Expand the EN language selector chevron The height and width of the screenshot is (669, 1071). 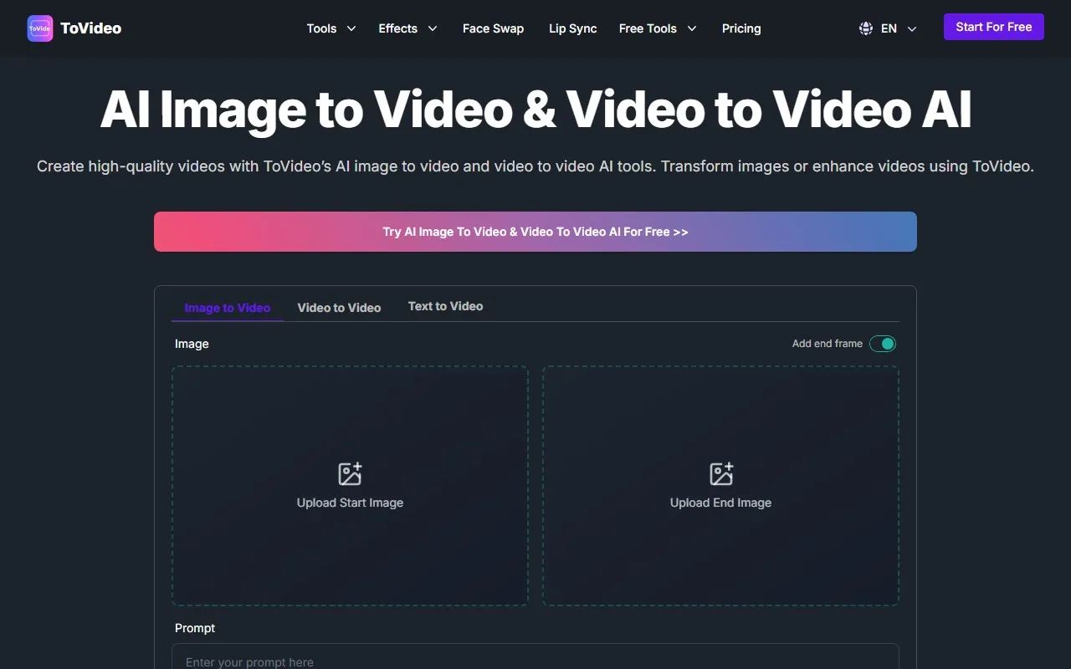[912, 28]
